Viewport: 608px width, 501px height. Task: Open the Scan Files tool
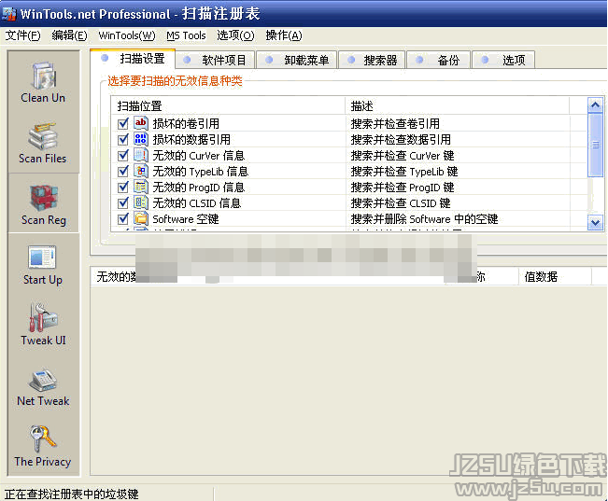(43, 143)
